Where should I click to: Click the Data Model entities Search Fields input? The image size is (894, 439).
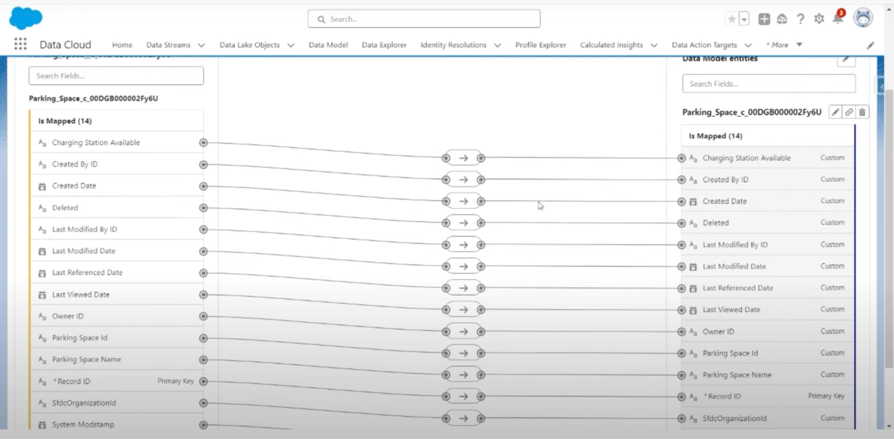coord(769,84)
